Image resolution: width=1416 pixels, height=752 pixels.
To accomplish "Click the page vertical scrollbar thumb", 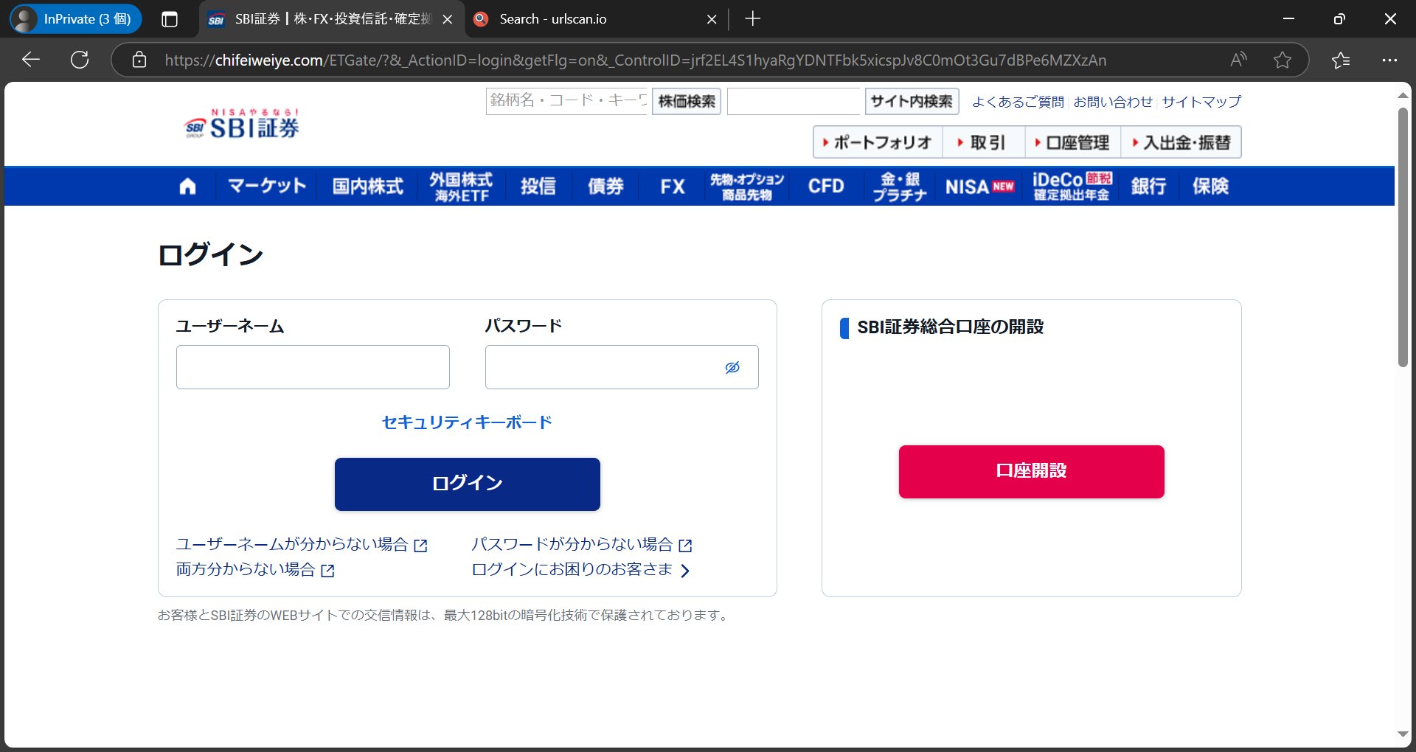I will (x=1403, y=237).
